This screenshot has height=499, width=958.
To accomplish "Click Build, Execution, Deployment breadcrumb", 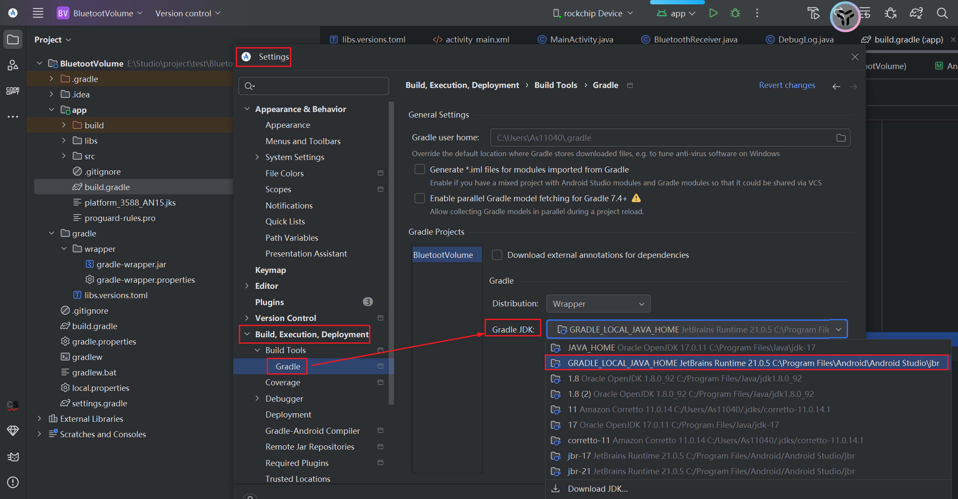I will pyautogui.click(x=462, y=85).
